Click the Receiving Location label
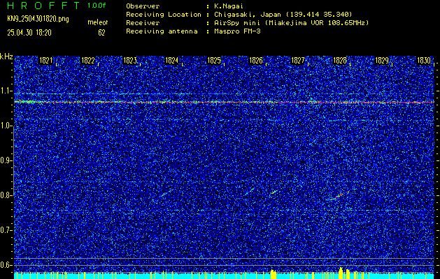 [164, 15]
